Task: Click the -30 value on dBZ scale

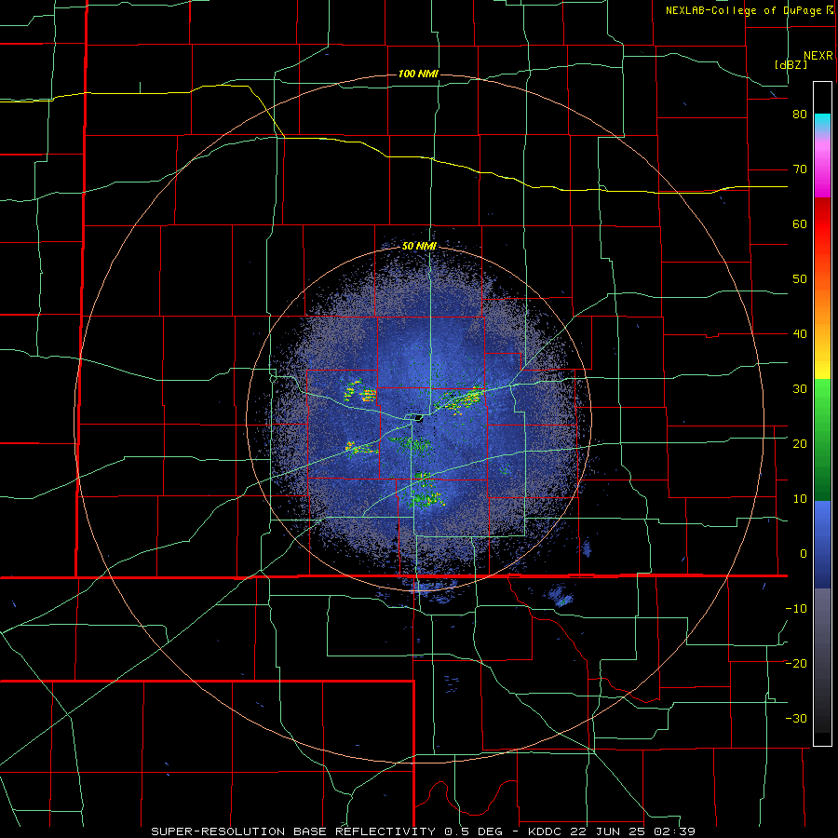Action: 796,718
